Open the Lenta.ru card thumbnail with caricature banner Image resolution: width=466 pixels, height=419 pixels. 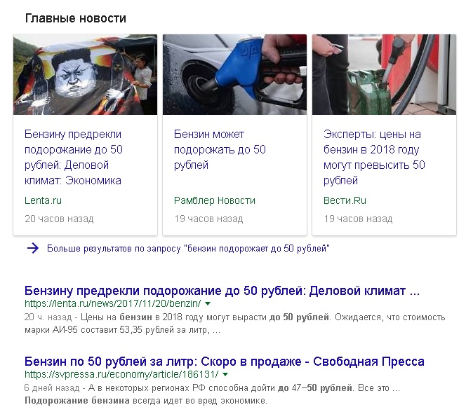click(x=86, y=74)
